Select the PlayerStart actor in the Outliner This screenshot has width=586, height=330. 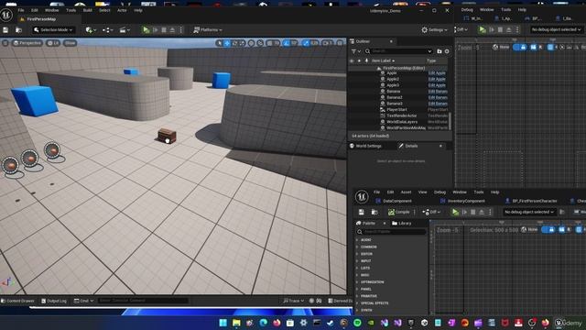[396, 110]
